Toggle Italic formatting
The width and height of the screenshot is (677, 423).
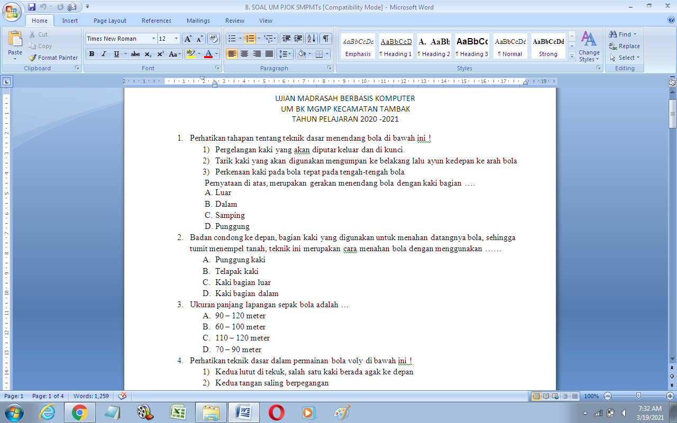tap(104, 54)
